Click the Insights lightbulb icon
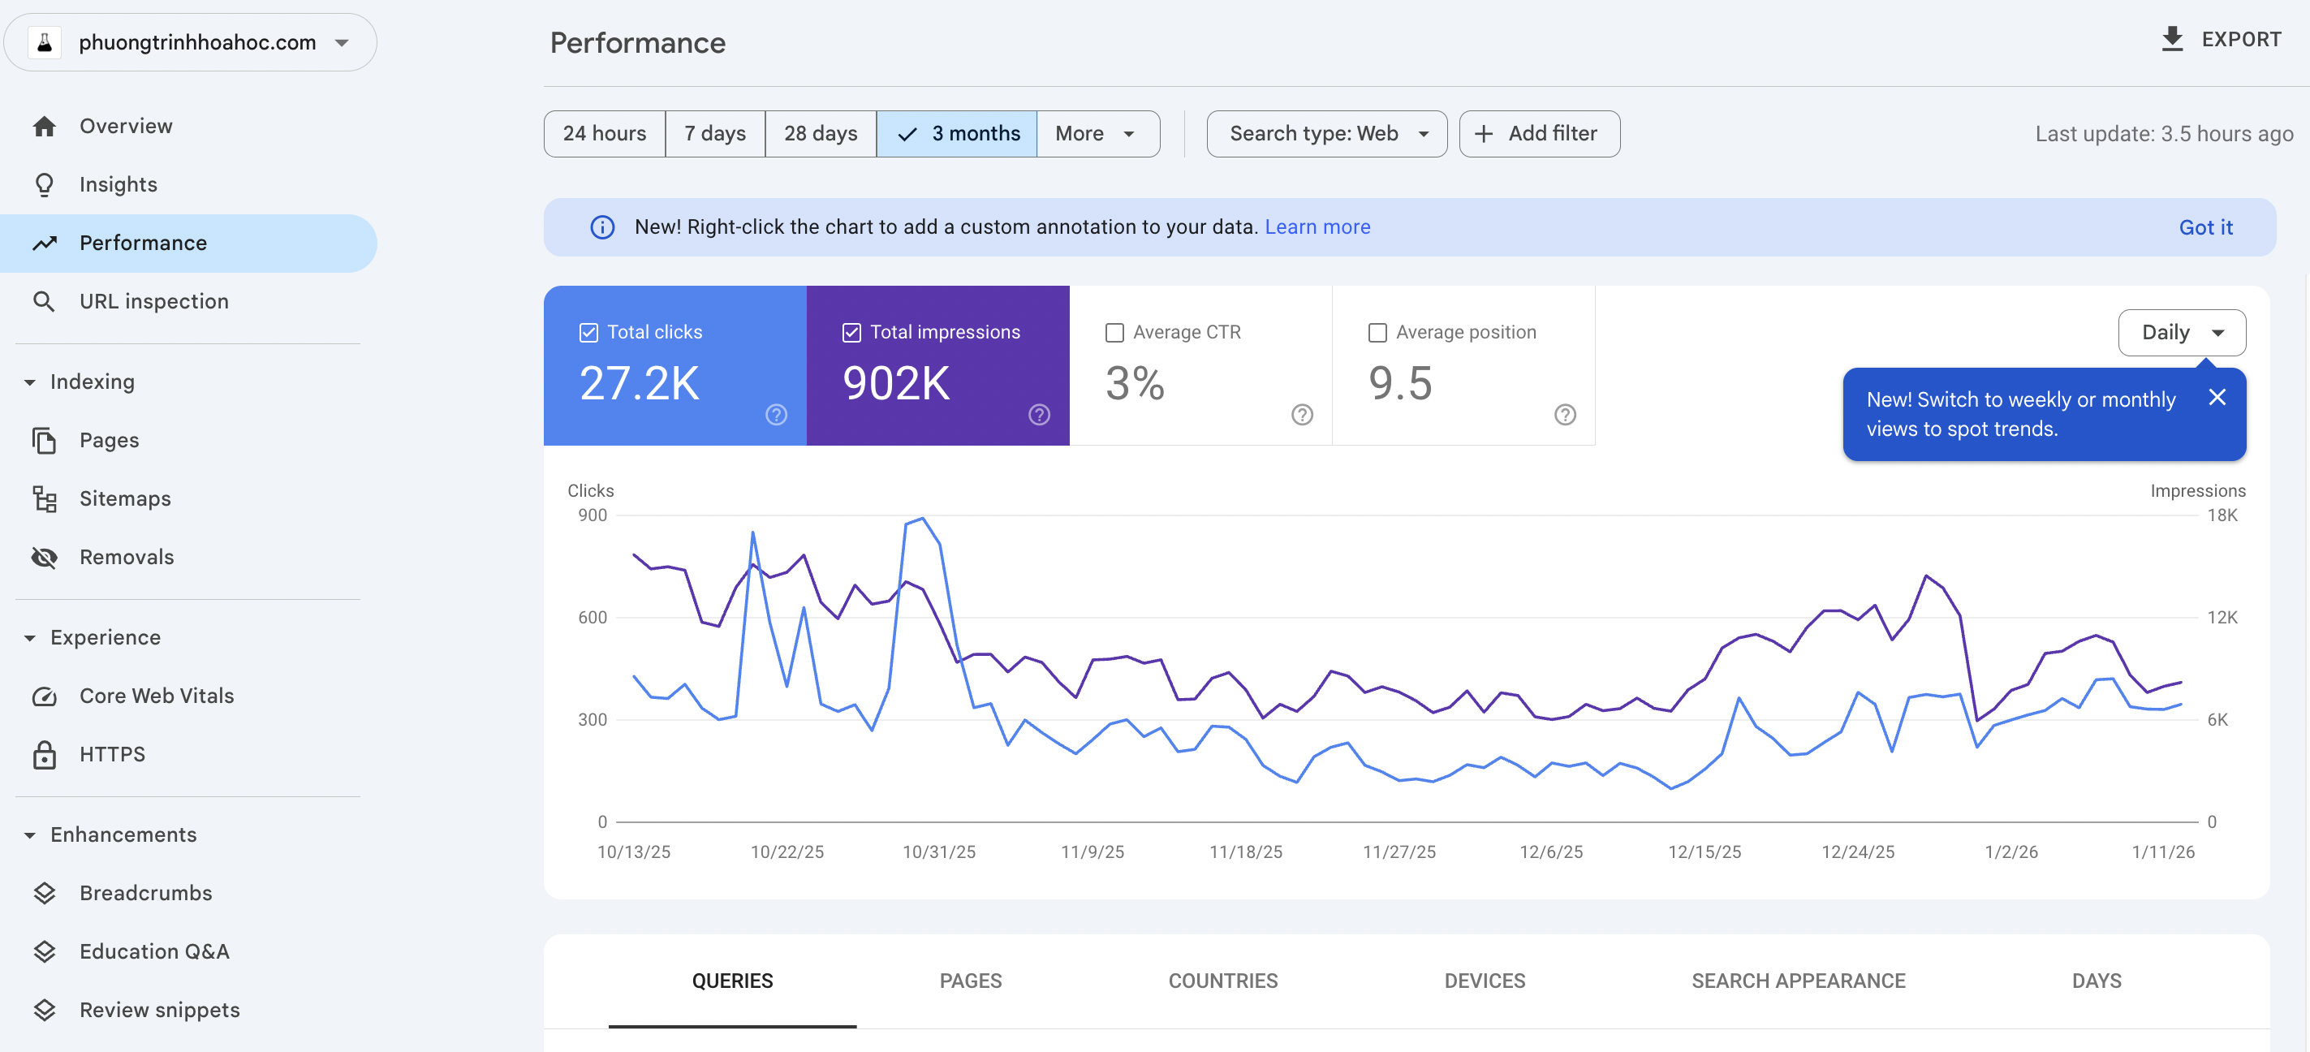This screenshot has width=2310, height=1052. click(x=44, y=185)
